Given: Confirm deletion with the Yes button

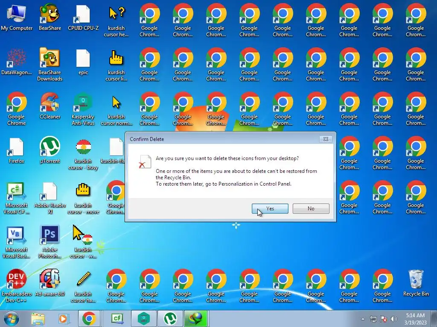Looking at the screenshot, I should click(270, 209).
